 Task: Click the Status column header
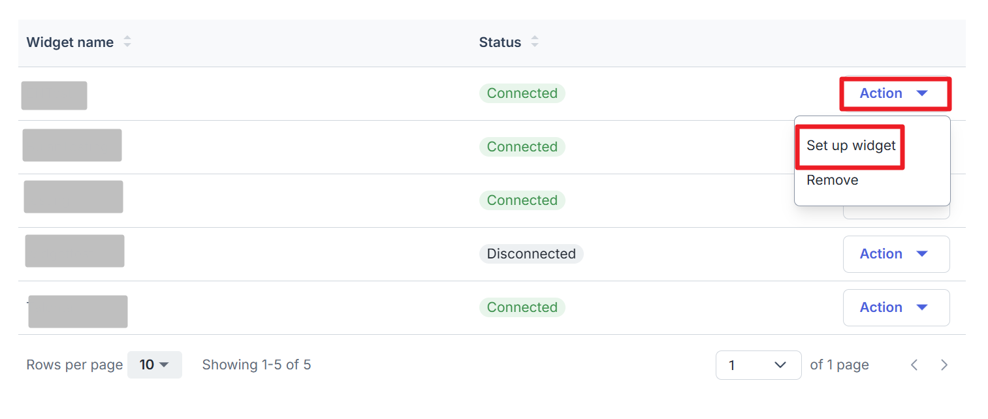[x=500, y=42]
